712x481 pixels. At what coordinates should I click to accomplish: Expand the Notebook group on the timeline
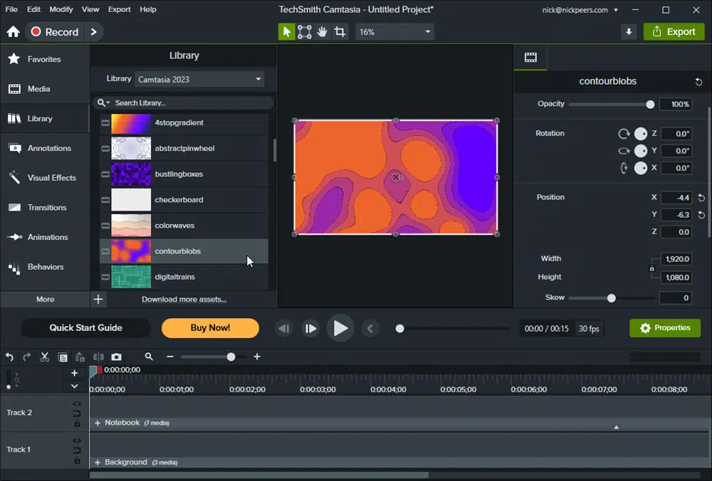coord(97,423)
